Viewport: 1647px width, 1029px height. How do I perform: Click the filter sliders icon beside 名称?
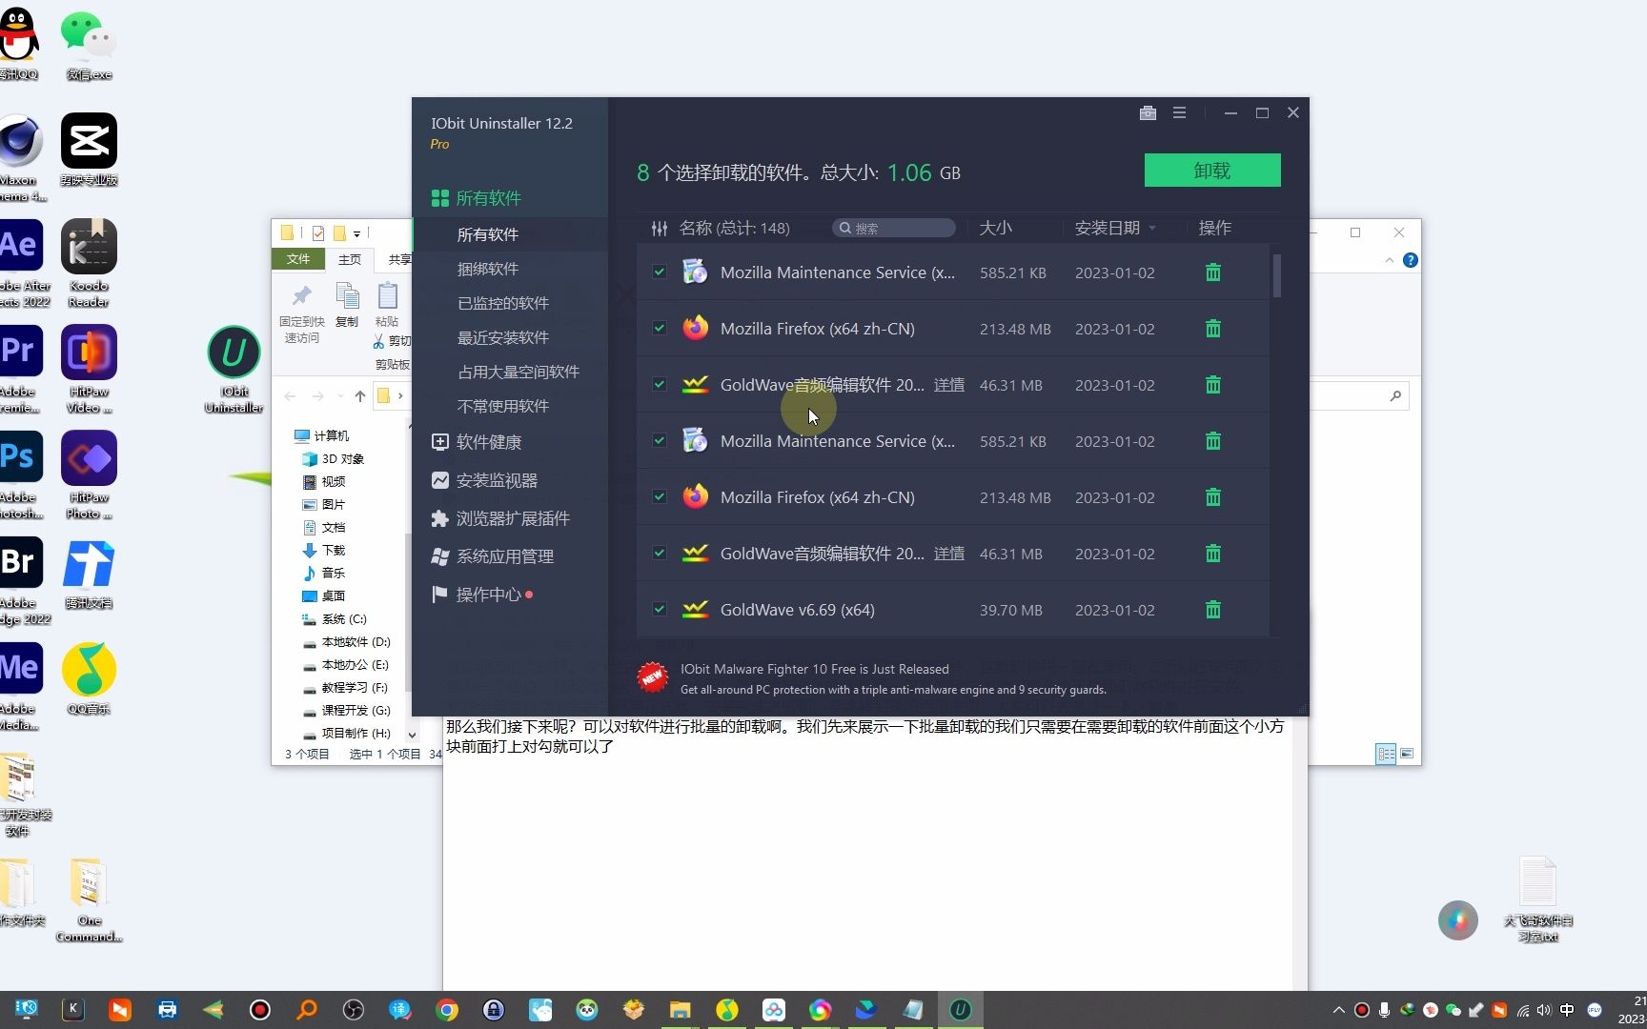tap(660, 228)
